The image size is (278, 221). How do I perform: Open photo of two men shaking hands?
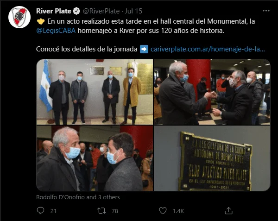coord(212,92)
